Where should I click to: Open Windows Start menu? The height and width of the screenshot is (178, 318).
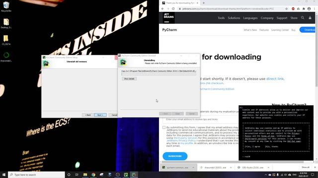coord(4,175)
